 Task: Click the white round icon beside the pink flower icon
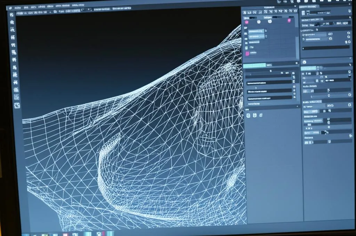[x=259, y=22]
